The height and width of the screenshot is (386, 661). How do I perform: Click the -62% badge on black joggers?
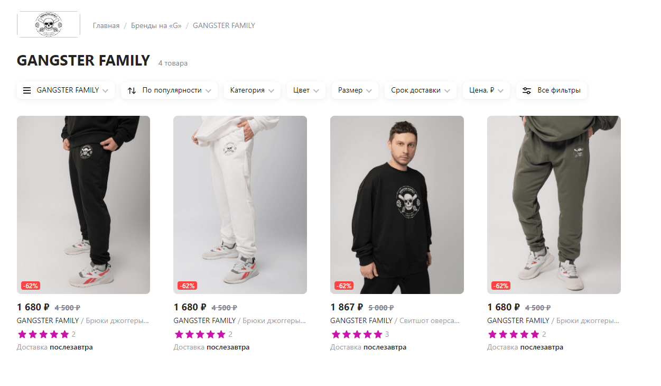coord(31,286)
